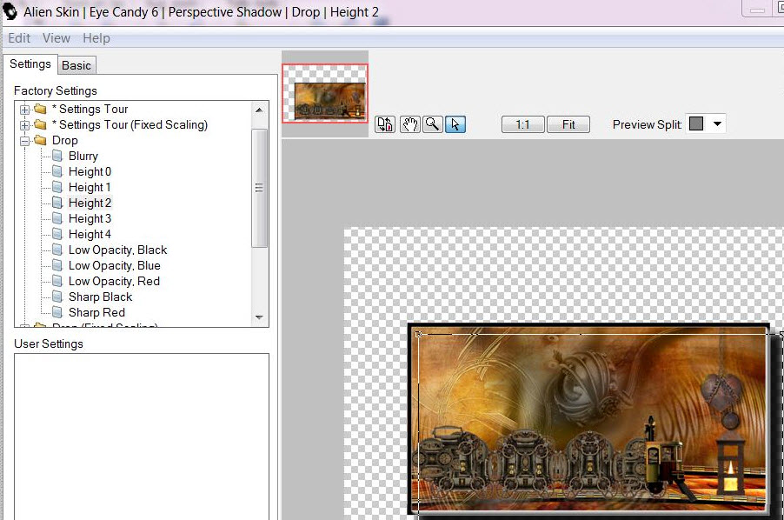Click the Drop folder icon

coord(41,141)
